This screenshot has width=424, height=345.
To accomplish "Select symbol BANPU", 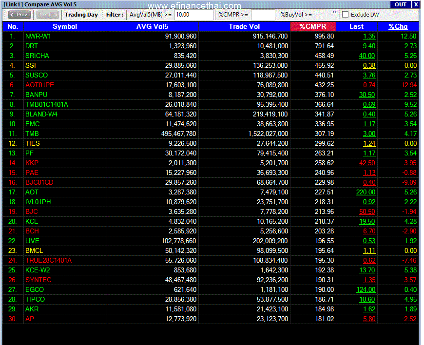I will click(36, 95).
